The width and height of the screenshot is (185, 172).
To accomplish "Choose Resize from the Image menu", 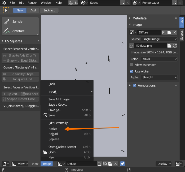I will point(67,129).
